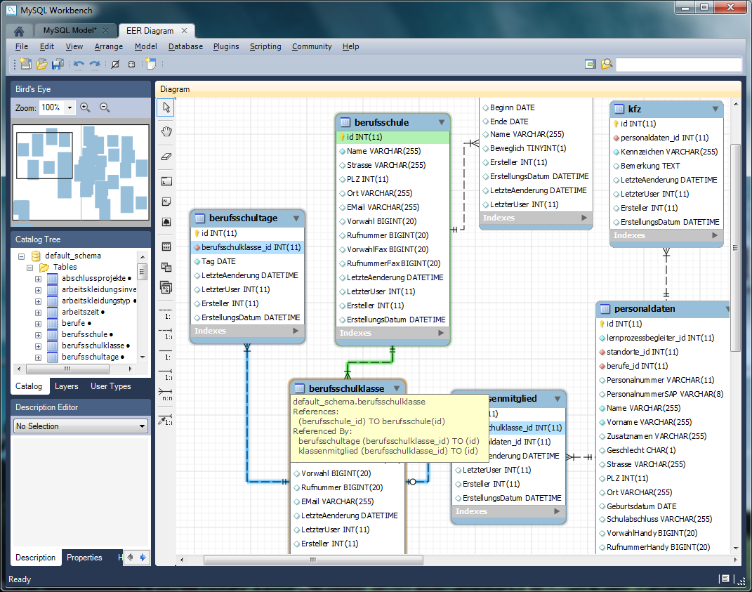Open the Zoom percentage dropdown
Viewport: 752px width, 592px height.
tap(70, 107)
